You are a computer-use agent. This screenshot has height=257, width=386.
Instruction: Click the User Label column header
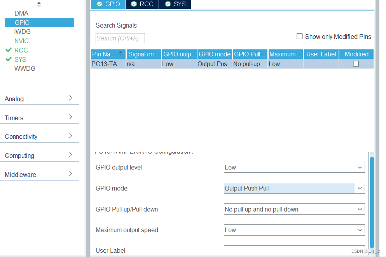coord(321,54)
